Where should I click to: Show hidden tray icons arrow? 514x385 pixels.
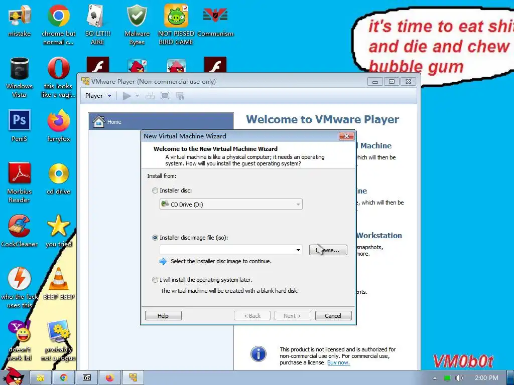click(435, 378)
